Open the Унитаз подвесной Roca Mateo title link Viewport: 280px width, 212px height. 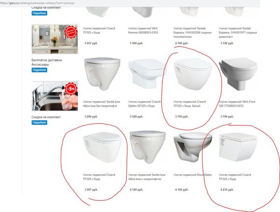click(x=193, y=175)
